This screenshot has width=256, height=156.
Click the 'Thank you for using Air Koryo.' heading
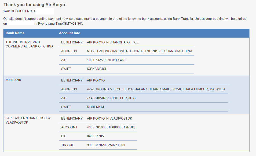pos(35,5)
